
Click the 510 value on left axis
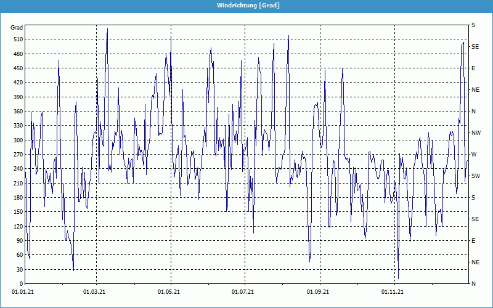pyautogui.click(x=17, y=39)
